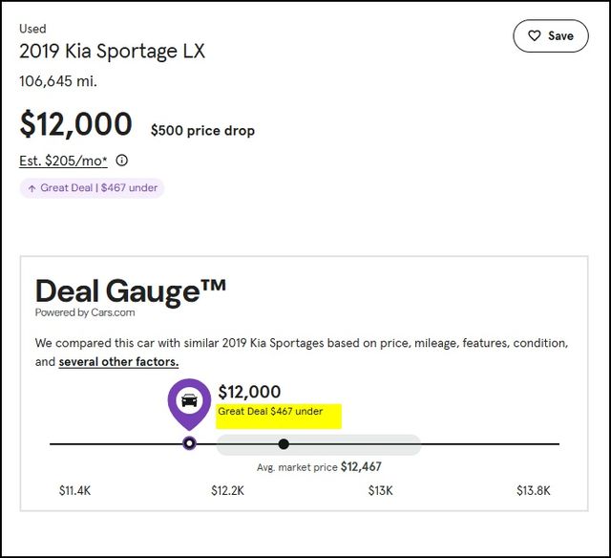Click the up arrow in Great Deal badge

click(32, 188)
